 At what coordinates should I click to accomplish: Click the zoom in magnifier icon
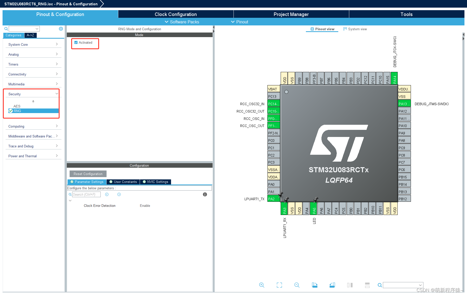[x=262, y=285]
